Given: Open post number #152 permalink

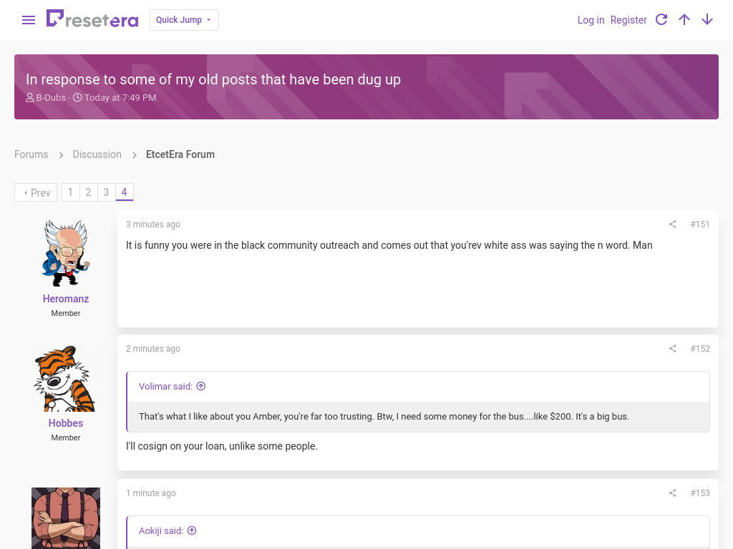Looking at the screenshot, I should point(700,349).
